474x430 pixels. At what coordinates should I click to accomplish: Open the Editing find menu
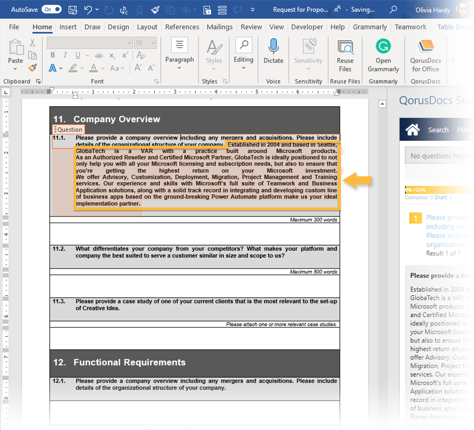(243, 54)
